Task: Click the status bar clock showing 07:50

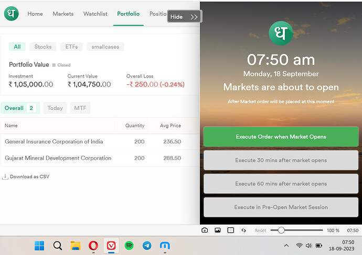Action: tap(353, 230)
